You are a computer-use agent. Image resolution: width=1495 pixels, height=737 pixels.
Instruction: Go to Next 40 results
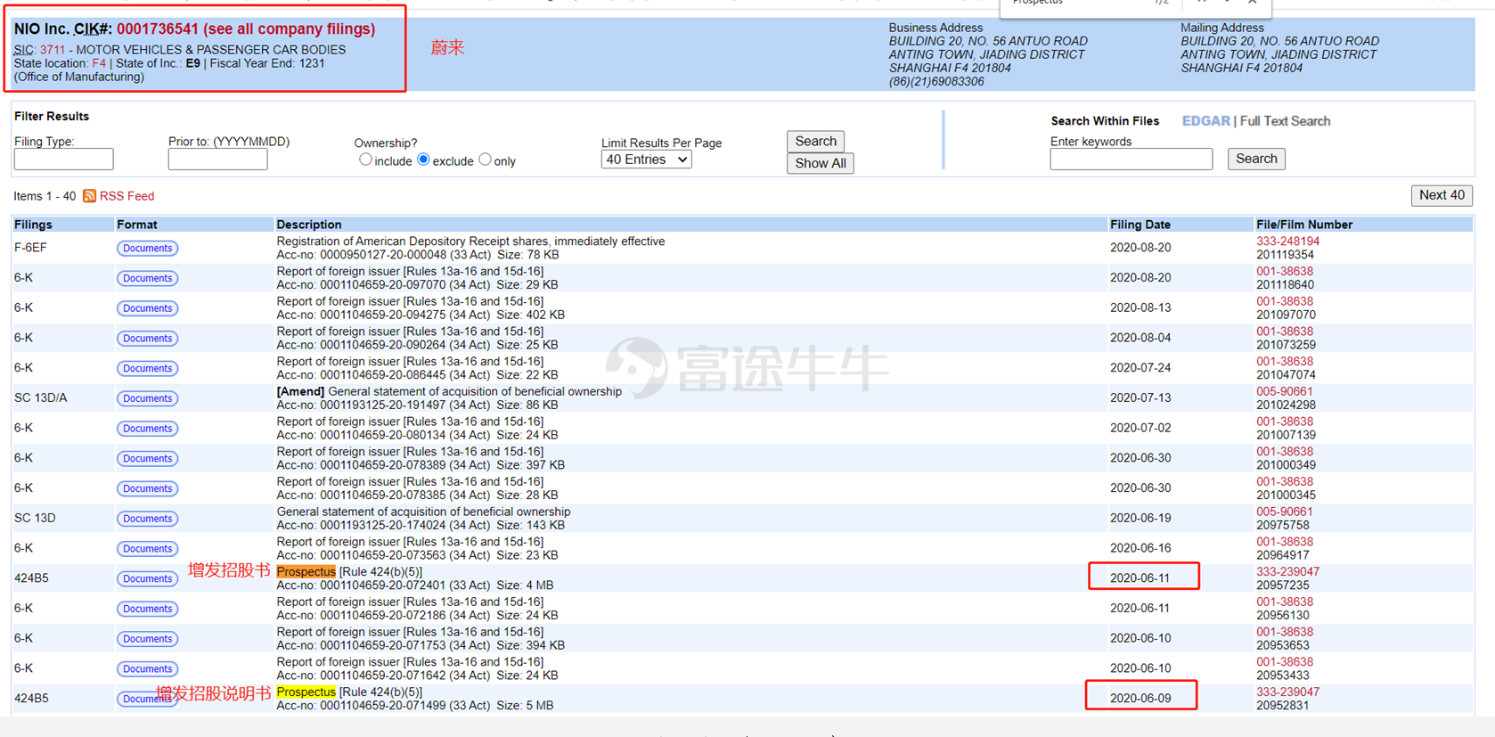point(1441,195)
